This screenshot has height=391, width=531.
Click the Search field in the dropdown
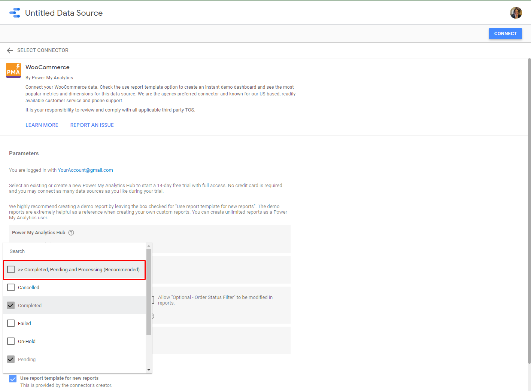[75, 251]
